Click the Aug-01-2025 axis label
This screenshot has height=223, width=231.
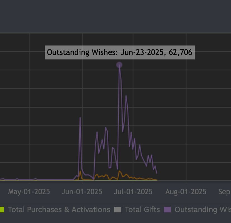pyautogui.click(x=186, y=192)
